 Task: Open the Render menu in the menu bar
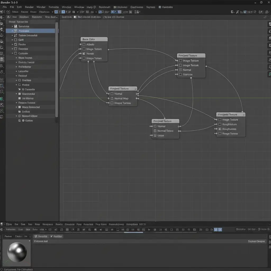[29, 7]
